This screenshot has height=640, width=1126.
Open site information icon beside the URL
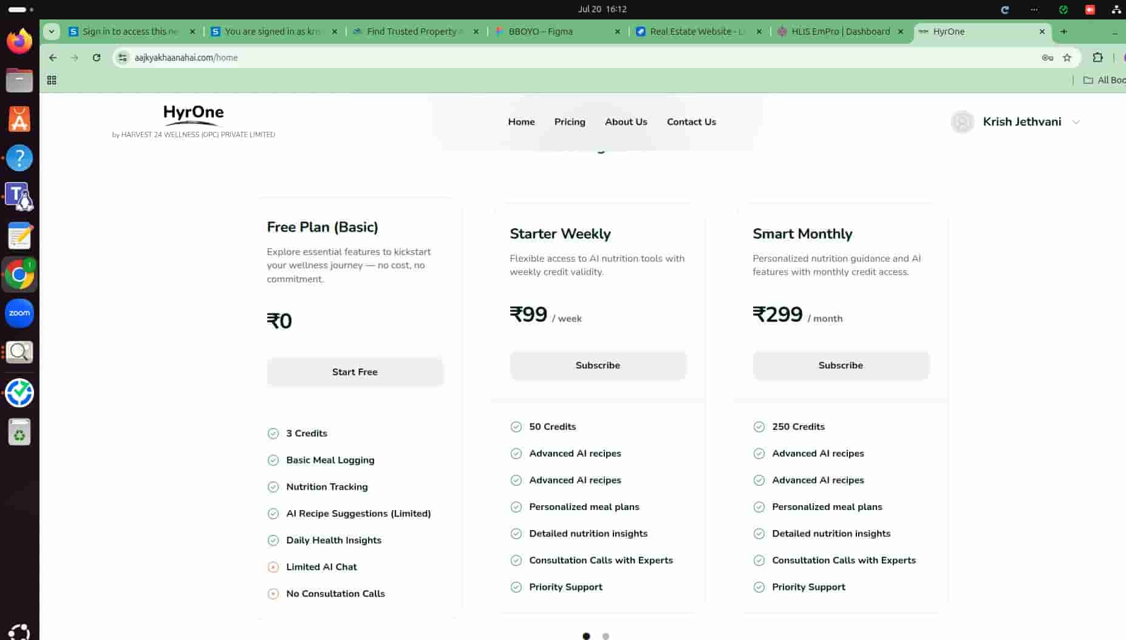click(x=123, y=58)
